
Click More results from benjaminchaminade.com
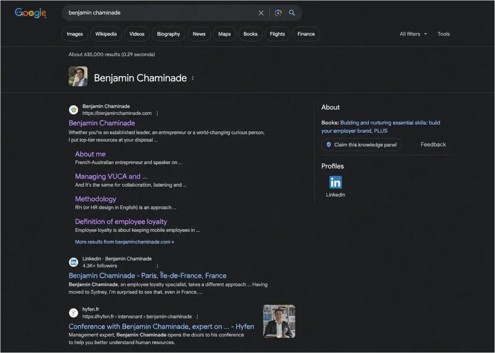coord(124,242)
